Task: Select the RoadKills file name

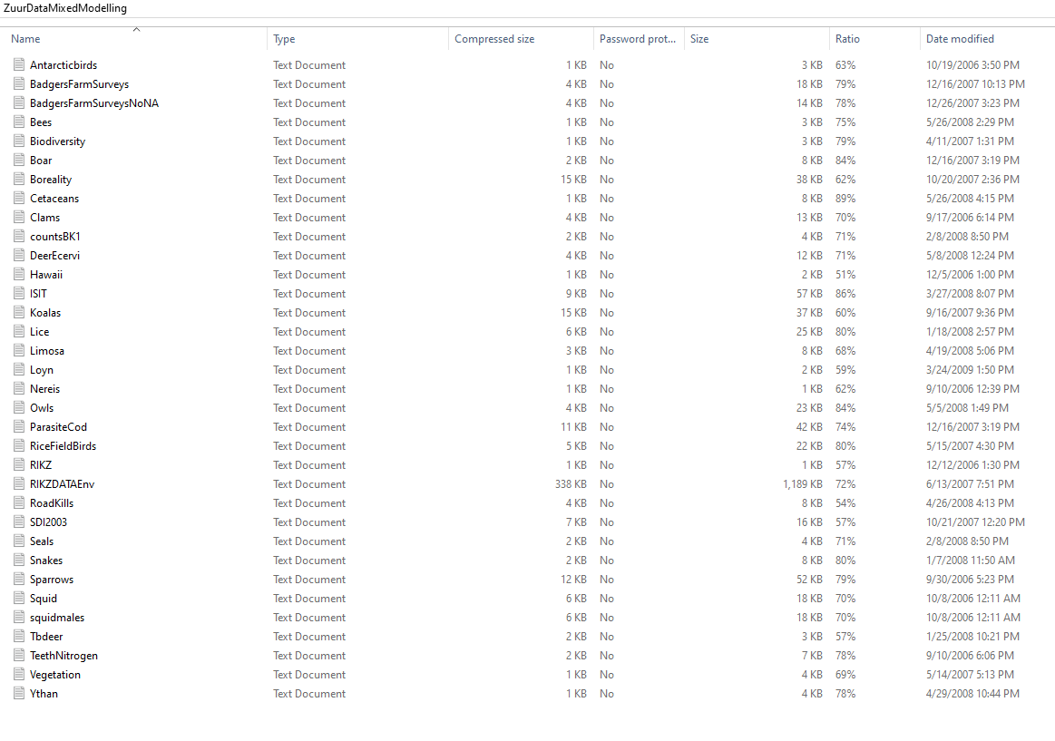Action: 52,503
